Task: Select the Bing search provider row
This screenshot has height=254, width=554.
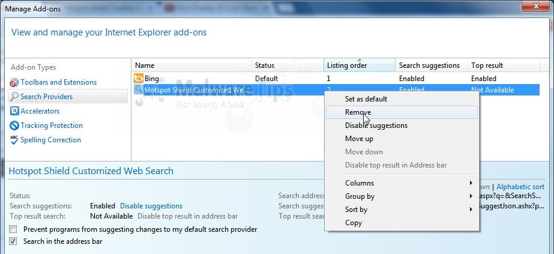Action: point(336,79)
